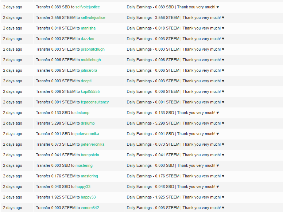Open mastering link in 0.176 STEEM transfer
The height and width of the screenshot is (212, 283).
(89, 176)
